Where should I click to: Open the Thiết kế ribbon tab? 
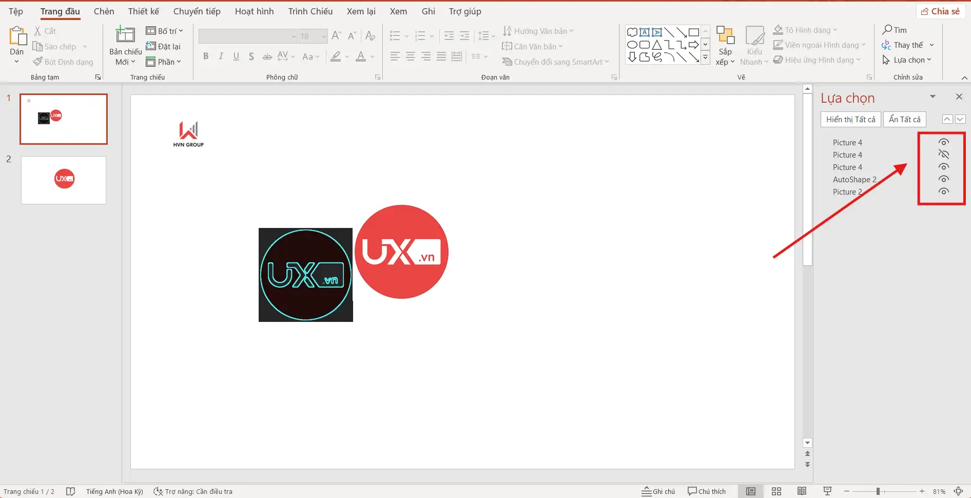pos(143,11)
